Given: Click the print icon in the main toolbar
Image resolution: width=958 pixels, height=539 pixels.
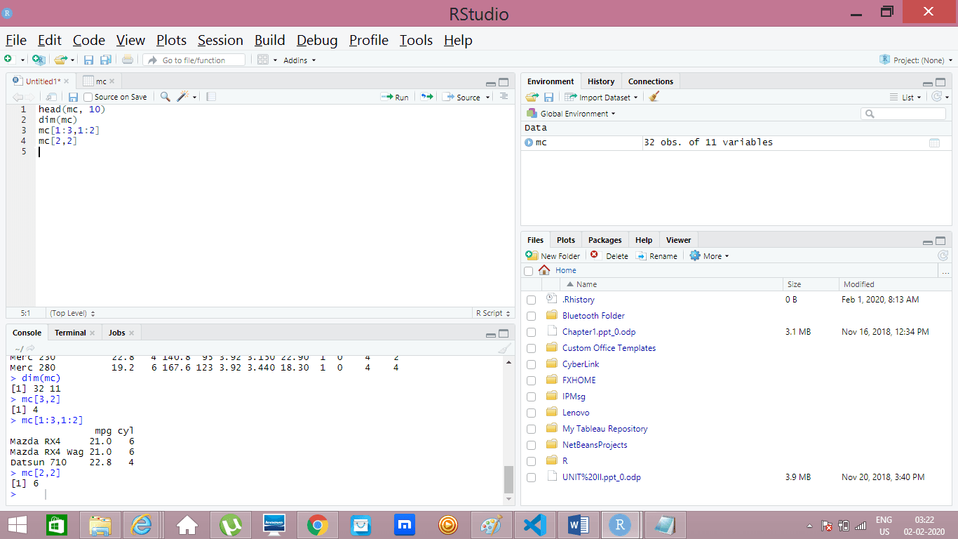Looking at the screenshot, I should click(x=127, y=60).
